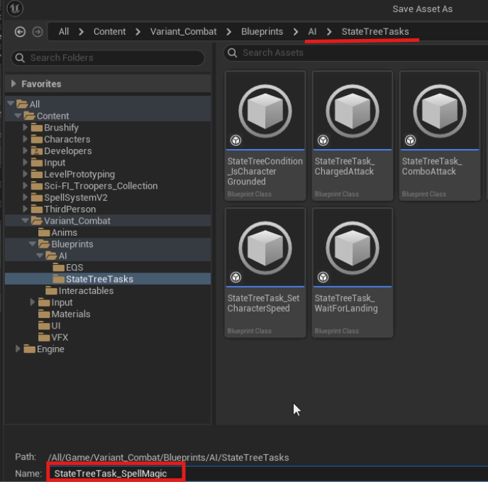488x482 pixels.
Task: Click the Save Asset As title
Action: pos(422,9)
